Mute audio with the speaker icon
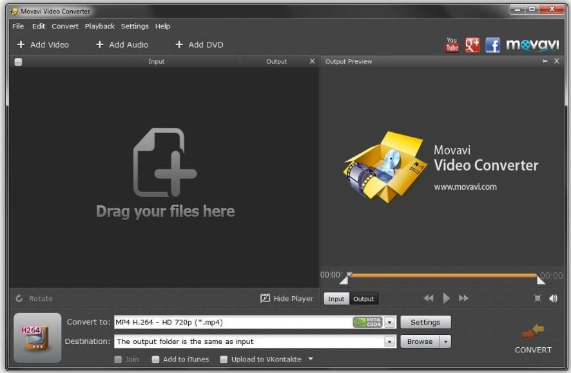Screen dimensions: 571x373 (553, 298)
